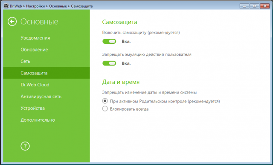Toggle the Включить самозащиту switch

[x=109, y=41]
